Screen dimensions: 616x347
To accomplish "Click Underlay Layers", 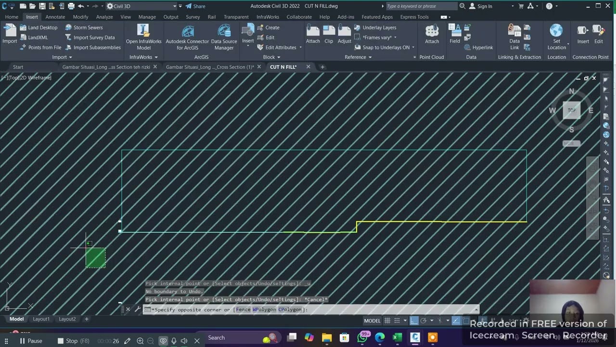I will click(375, 27).
